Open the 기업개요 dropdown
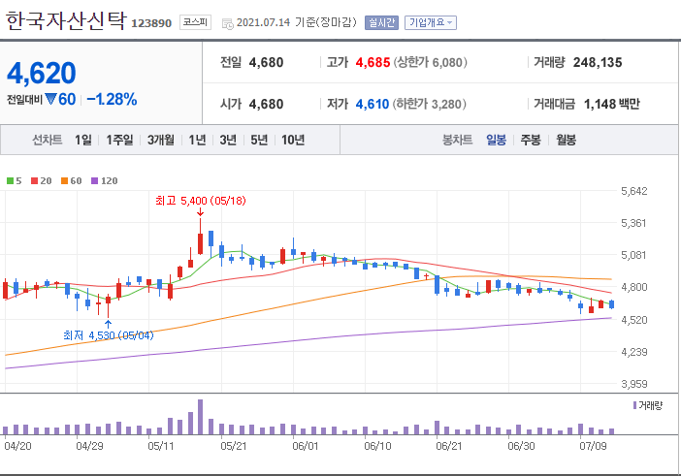The width and height of the screenshot is (681, 476). (431, 22)
